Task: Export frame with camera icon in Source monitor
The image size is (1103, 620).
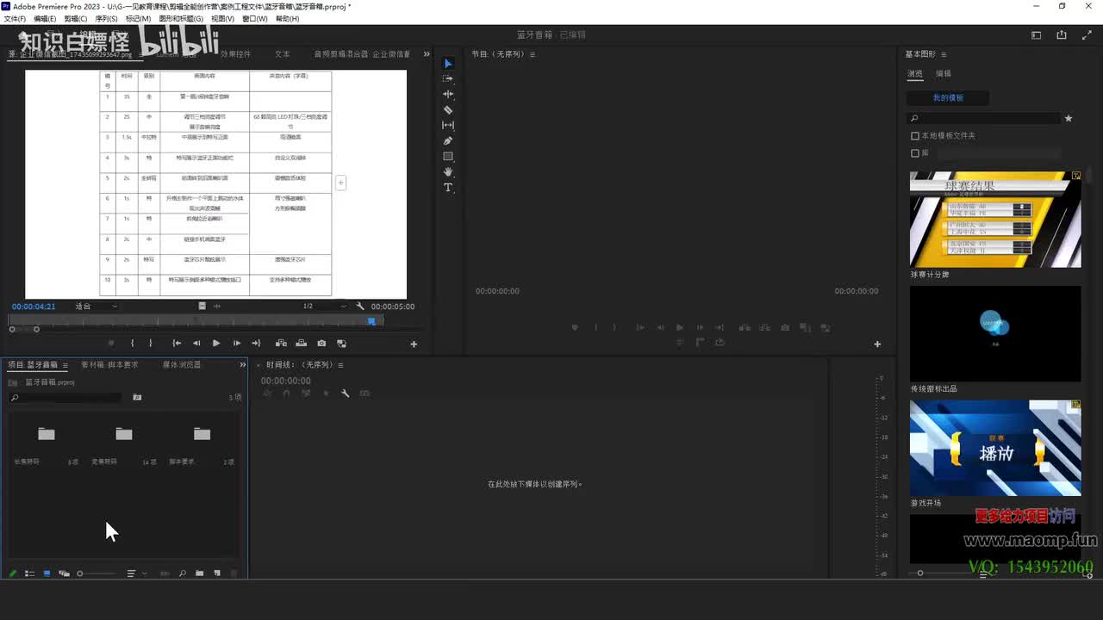Action: [321, 344]
